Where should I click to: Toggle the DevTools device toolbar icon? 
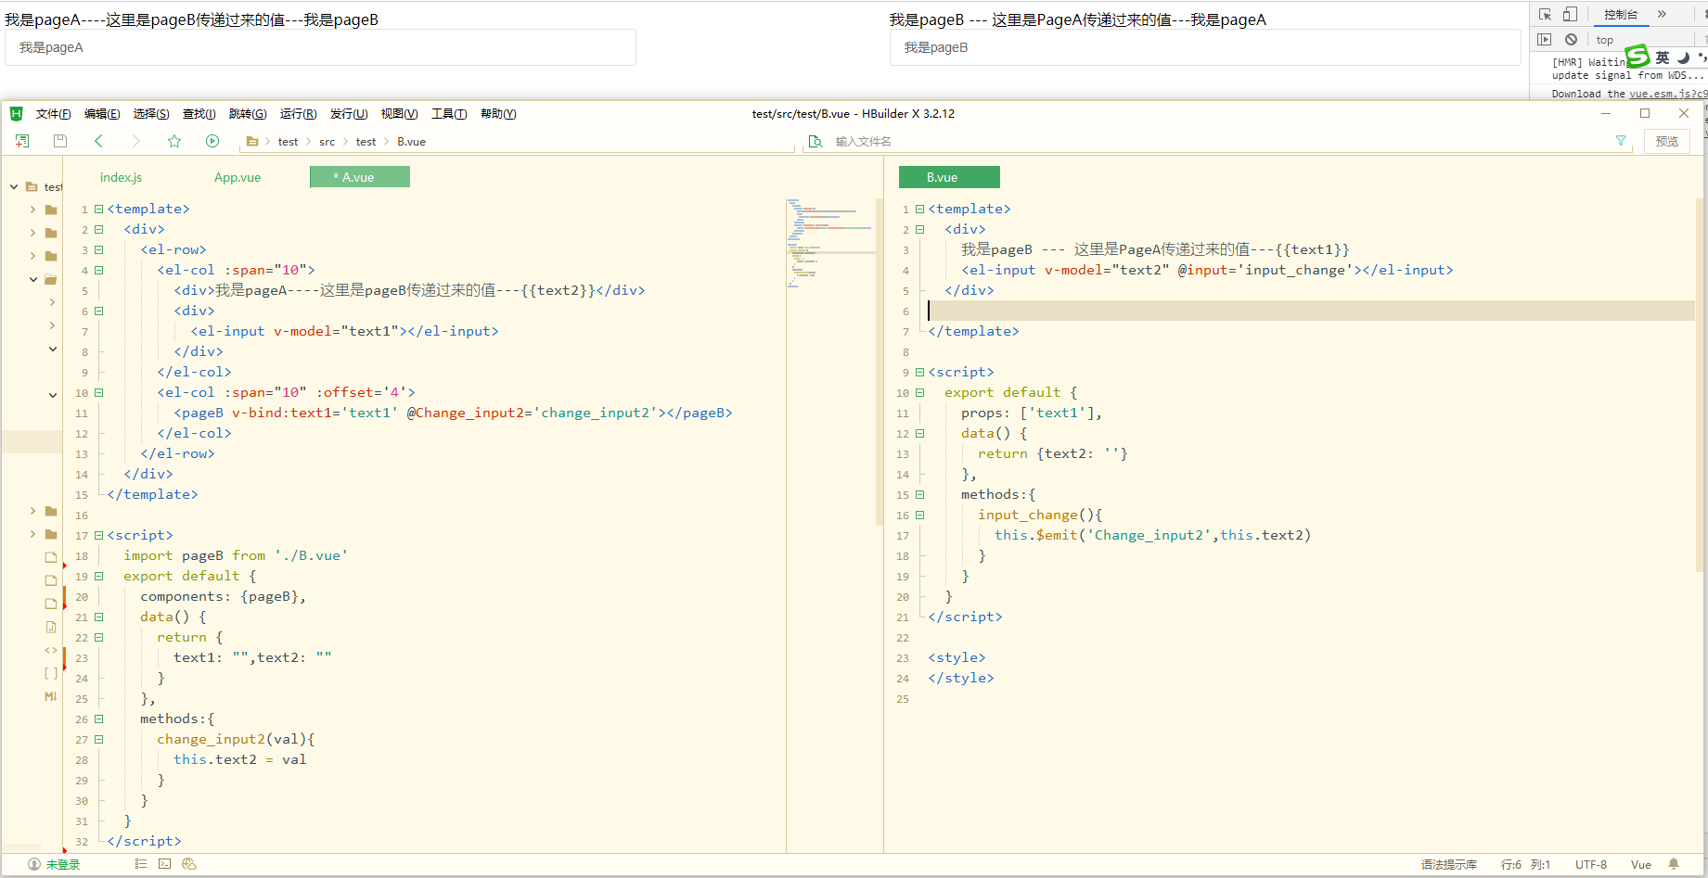coord(1570,14)
